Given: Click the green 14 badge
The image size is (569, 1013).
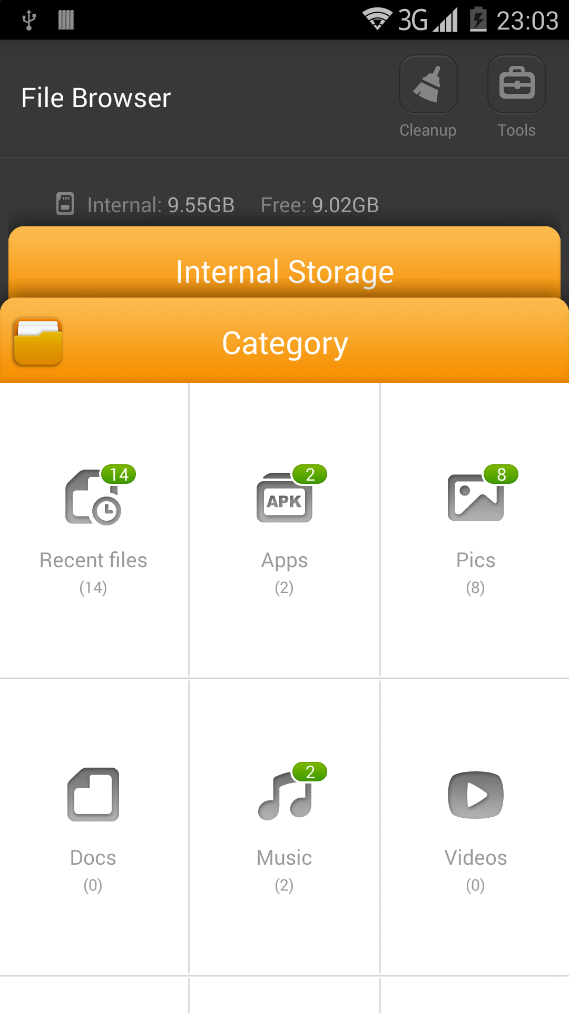Looking at the screenshot, I should pyautogui.click(x=119, y=474).
